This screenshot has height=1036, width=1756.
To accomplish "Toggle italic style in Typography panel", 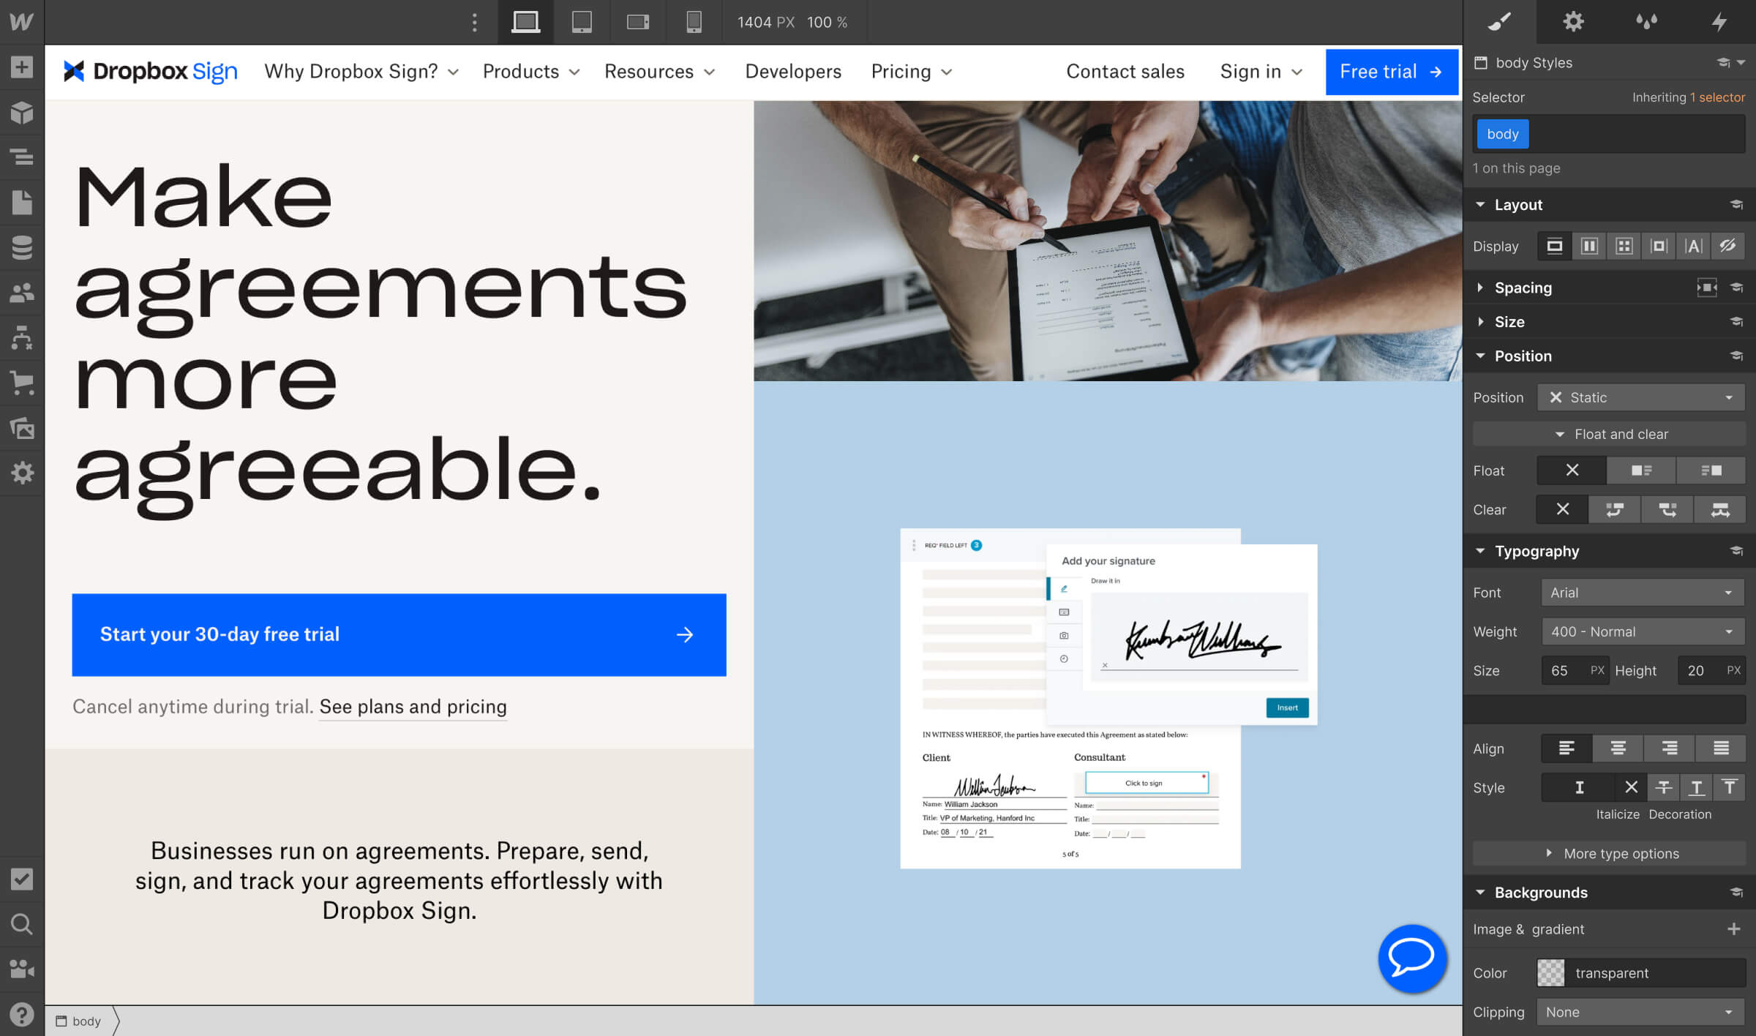I will pos(1578,787).
